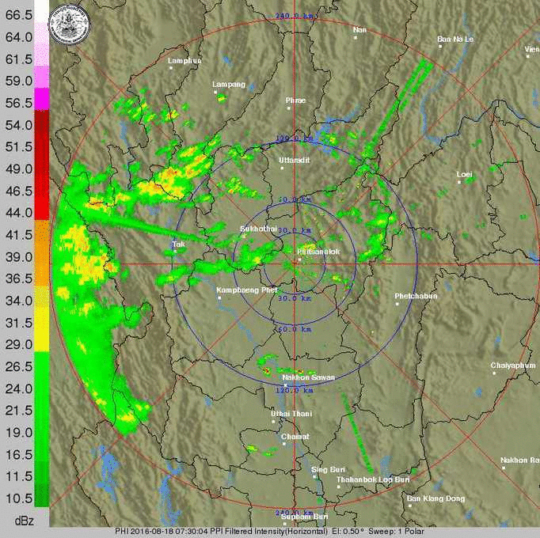Click the Nan city label

[x=360, y=29]
